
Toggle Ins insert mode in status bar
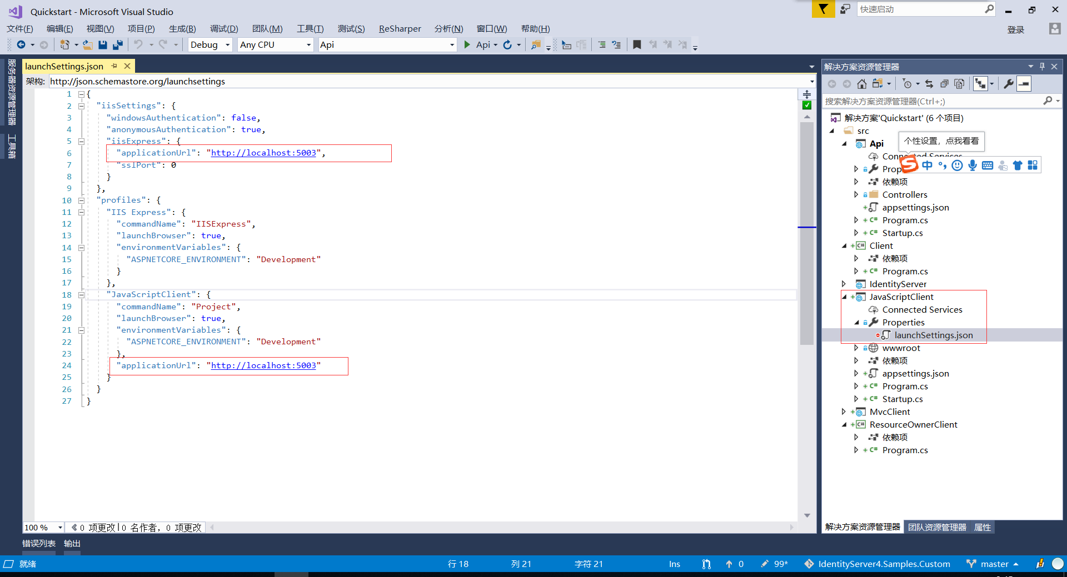pyautogui.click(x=674, y=564)
